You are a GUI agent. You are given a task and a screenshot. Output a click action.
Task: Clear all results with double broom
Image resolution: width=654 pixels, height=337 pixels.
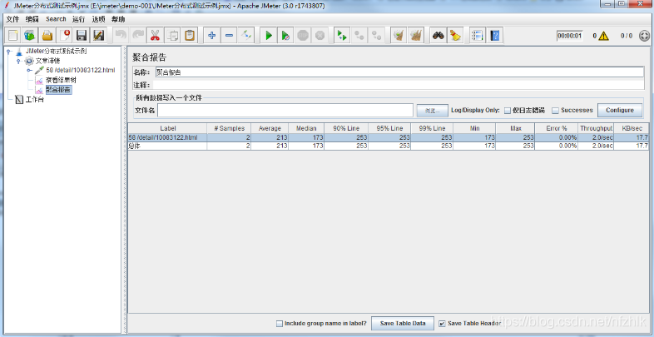[416, 36]
